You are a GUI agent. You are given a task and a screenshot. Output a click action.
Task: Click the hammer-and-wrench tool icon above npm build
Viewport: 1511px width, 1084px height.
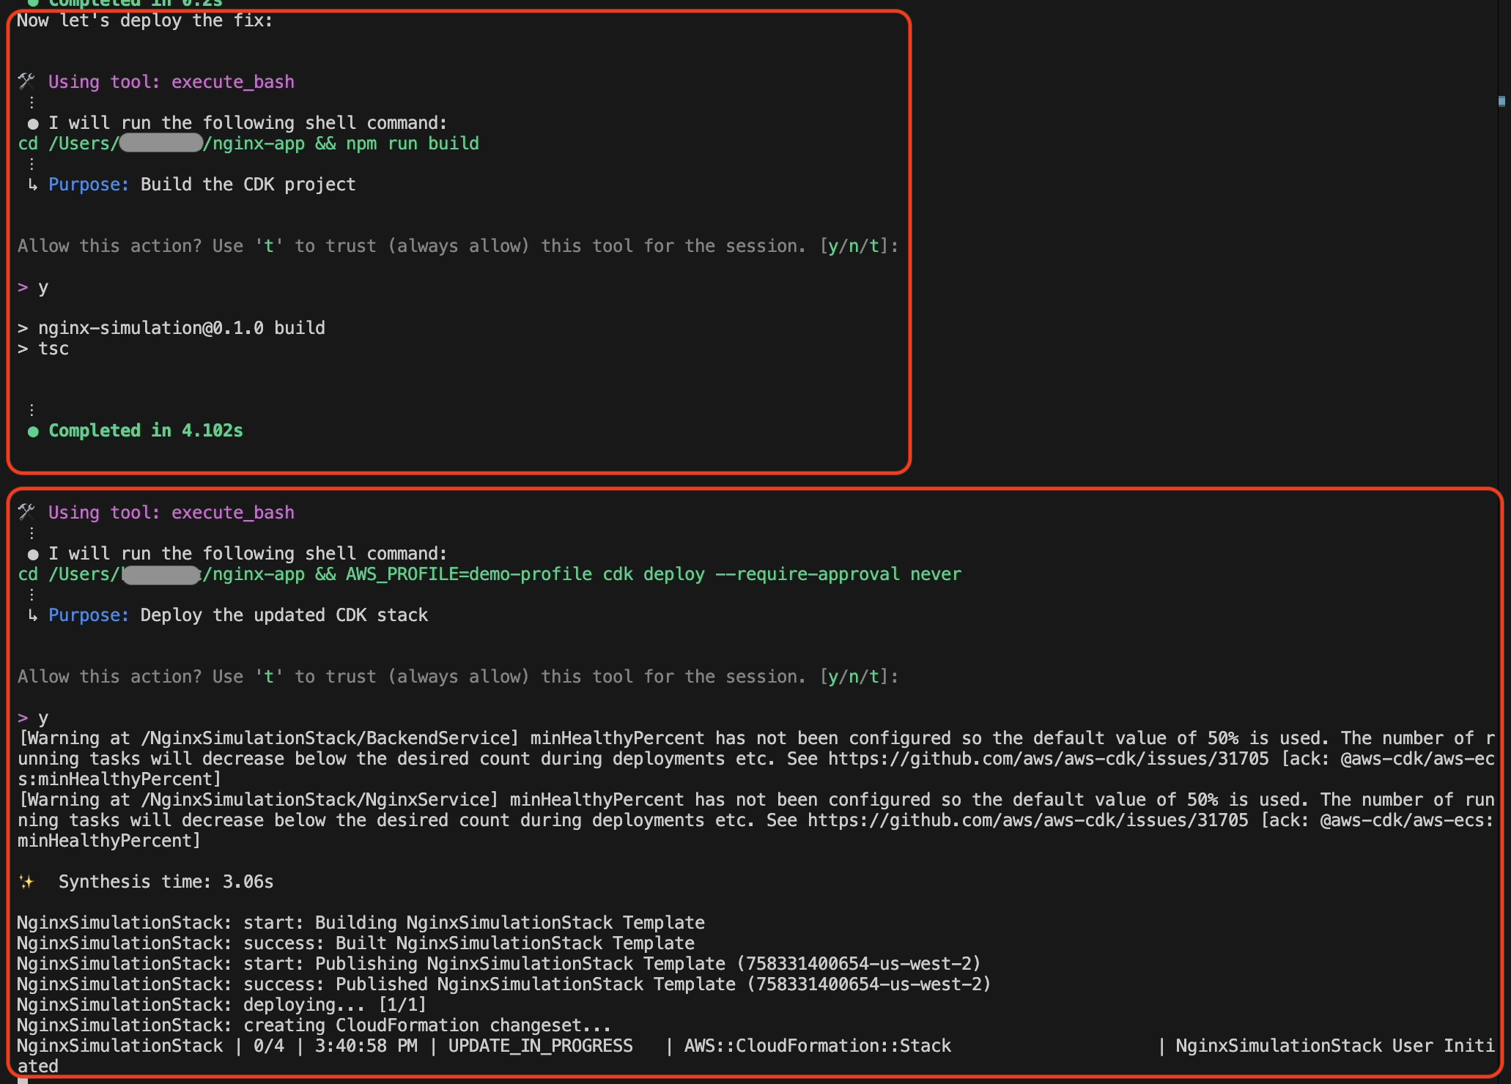tap(27, 81)
